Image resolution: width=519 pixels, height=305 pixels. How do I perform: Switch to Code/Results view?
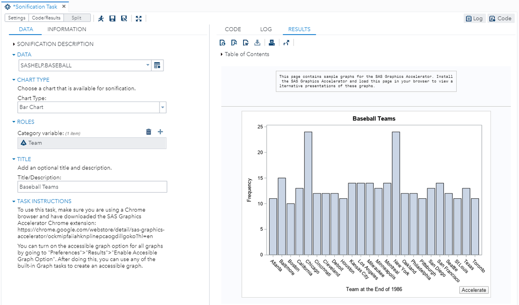click(46, 18)
